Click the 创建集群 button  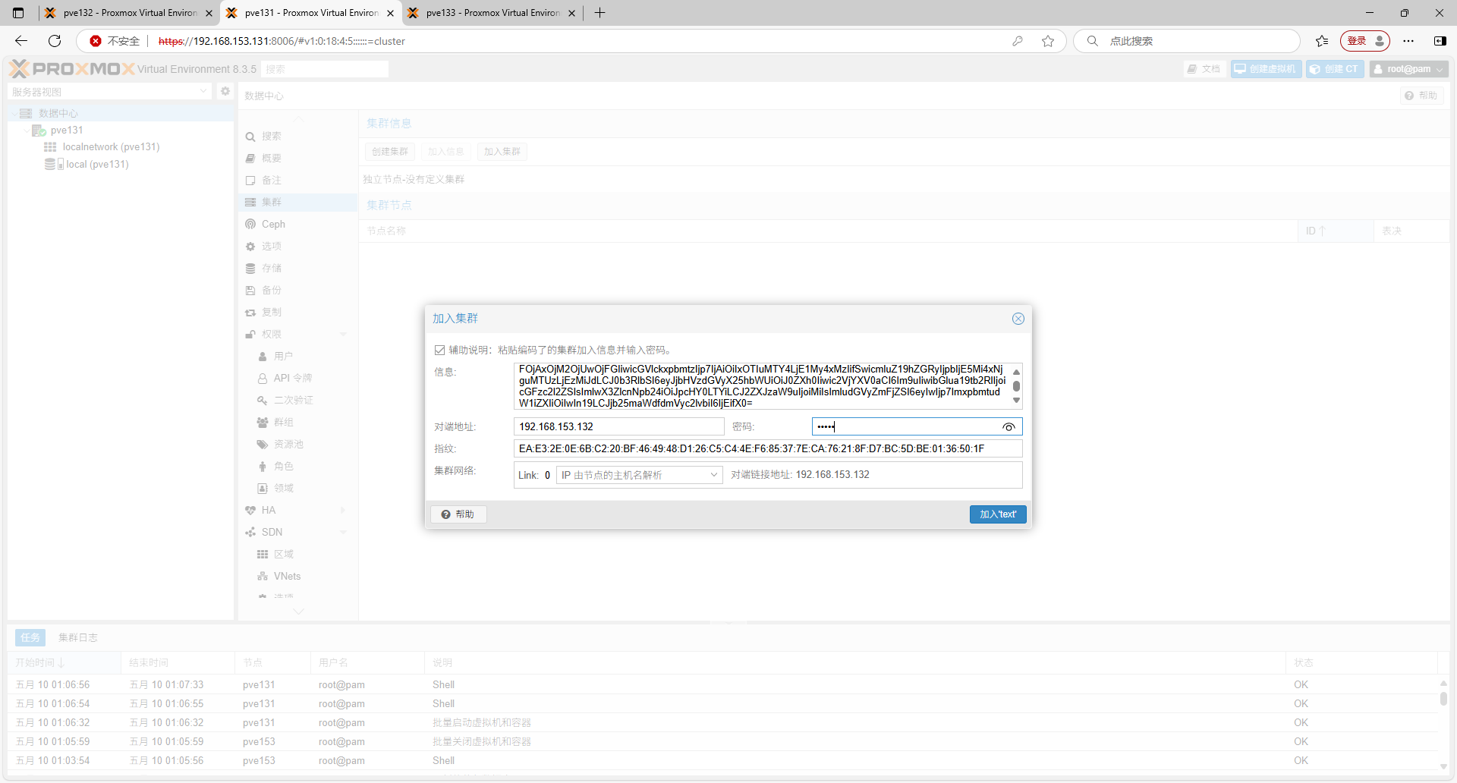(390, 152)
